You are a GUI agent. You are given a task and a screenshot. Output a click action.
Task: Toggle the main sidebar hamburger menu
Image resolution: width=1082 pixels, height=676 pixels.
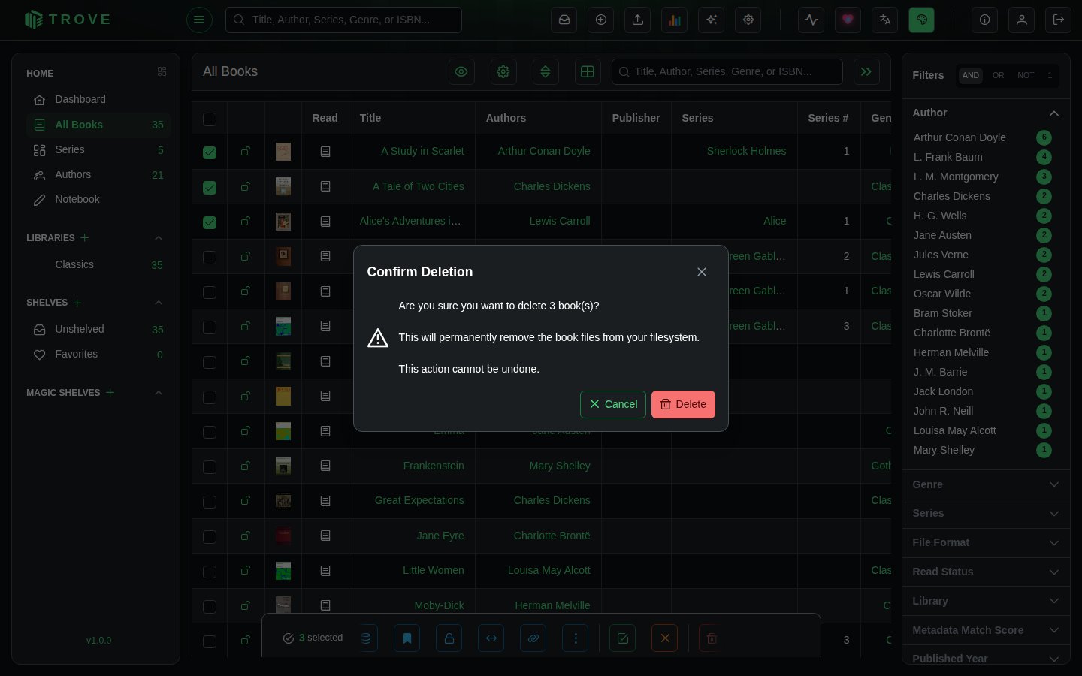pyautogui.click(x=199, y=20)
